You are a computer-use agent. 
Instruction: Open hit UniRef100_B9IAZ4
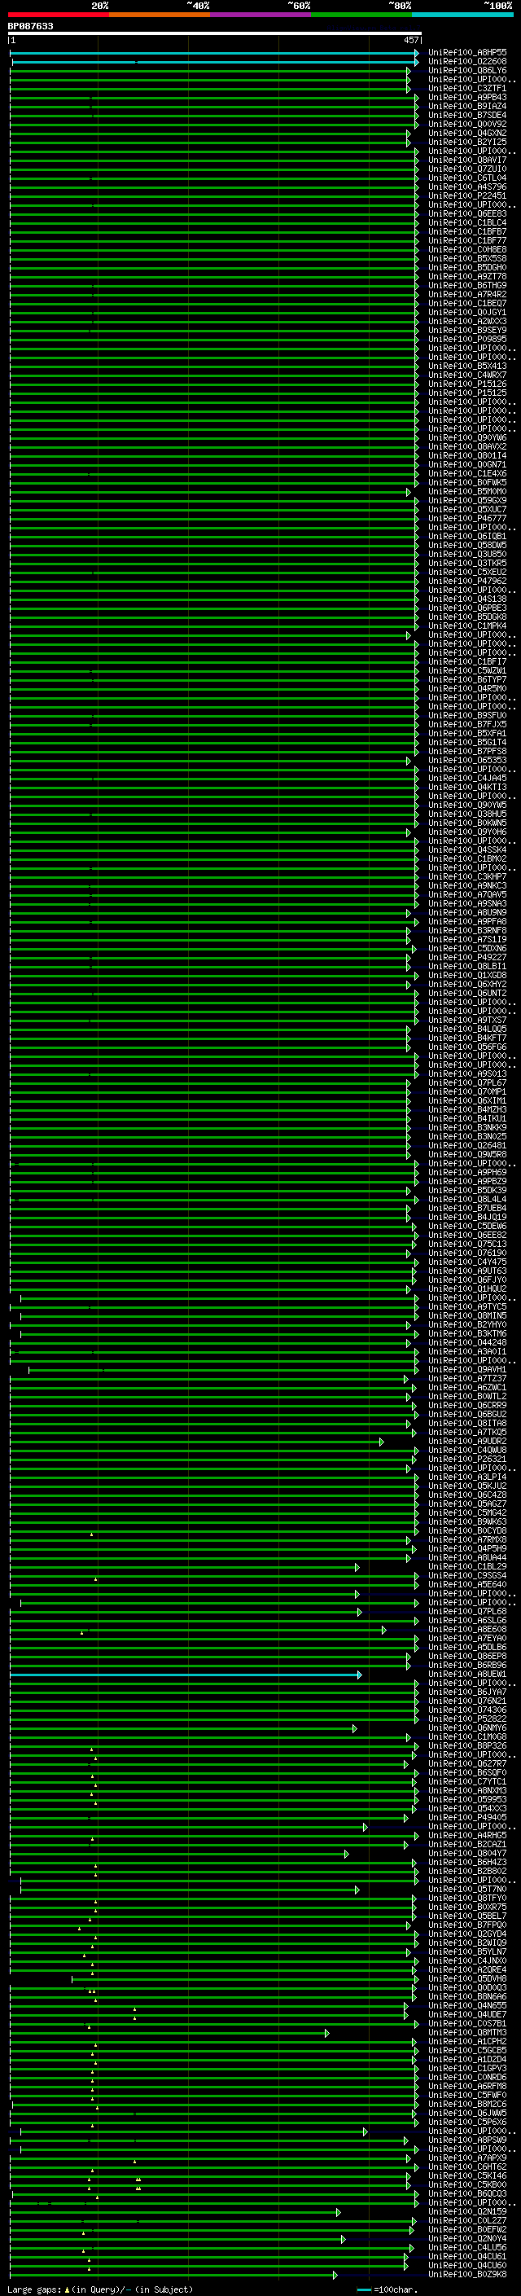point(467,106)
